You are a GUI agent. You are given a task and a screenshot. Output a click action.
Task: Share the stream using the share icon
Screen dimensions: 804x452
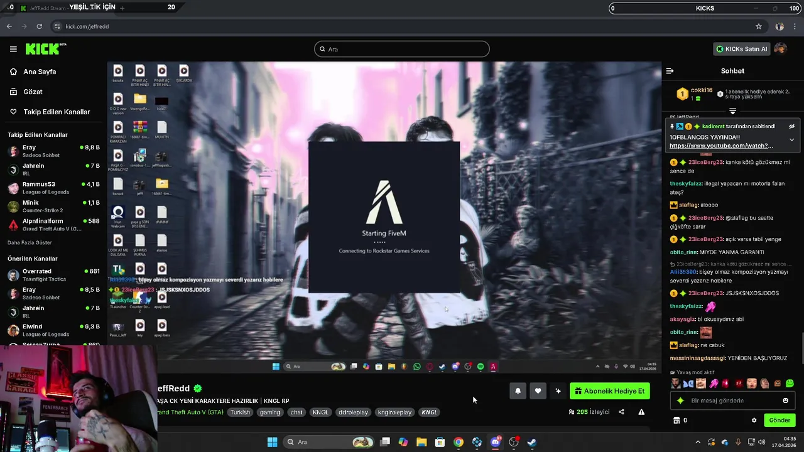pyautogui.click(x=621, y=412)
